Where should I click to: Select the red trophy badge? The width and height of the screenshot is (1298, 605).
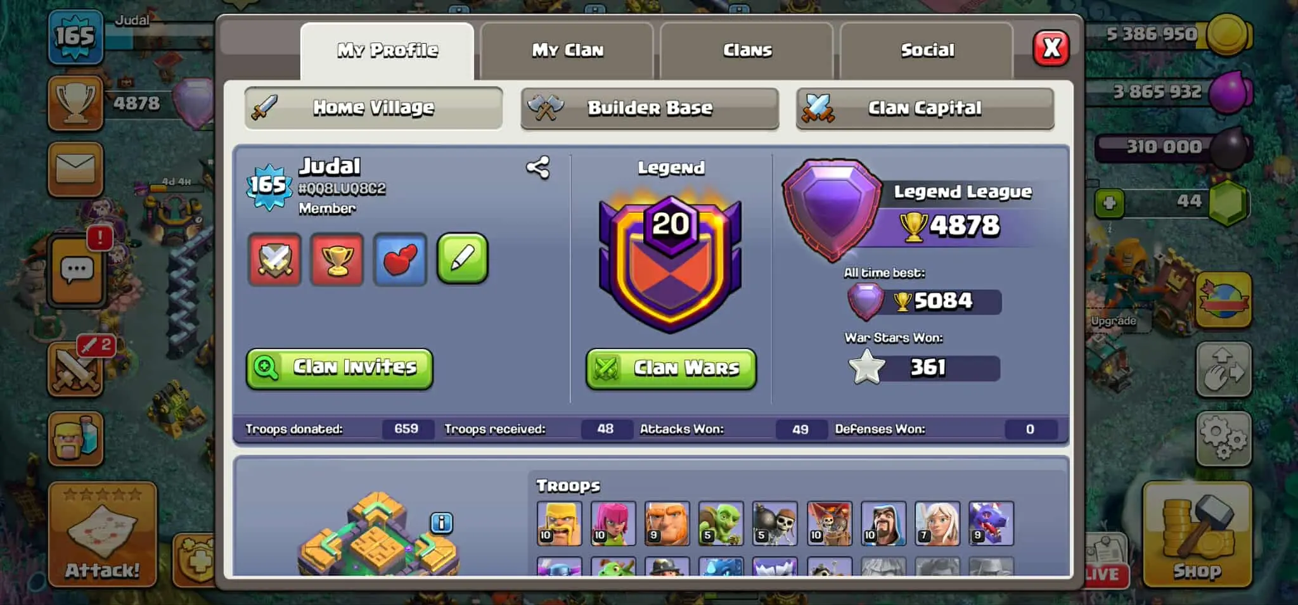coord(337,259)
